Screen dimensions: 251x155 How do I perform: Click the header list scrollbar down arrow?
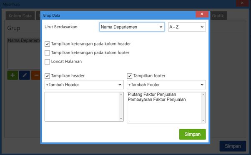tap(121, 119)
